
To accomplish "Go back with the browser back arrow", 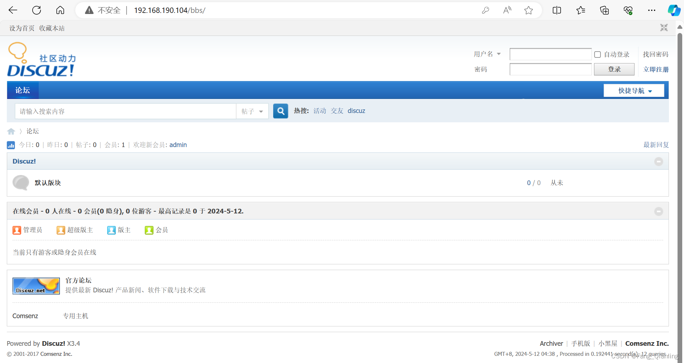I will click(x=13, y=10).
